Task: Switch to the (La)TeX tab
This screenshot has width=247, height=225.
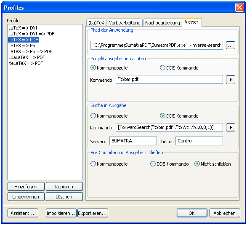Action: 96,23
